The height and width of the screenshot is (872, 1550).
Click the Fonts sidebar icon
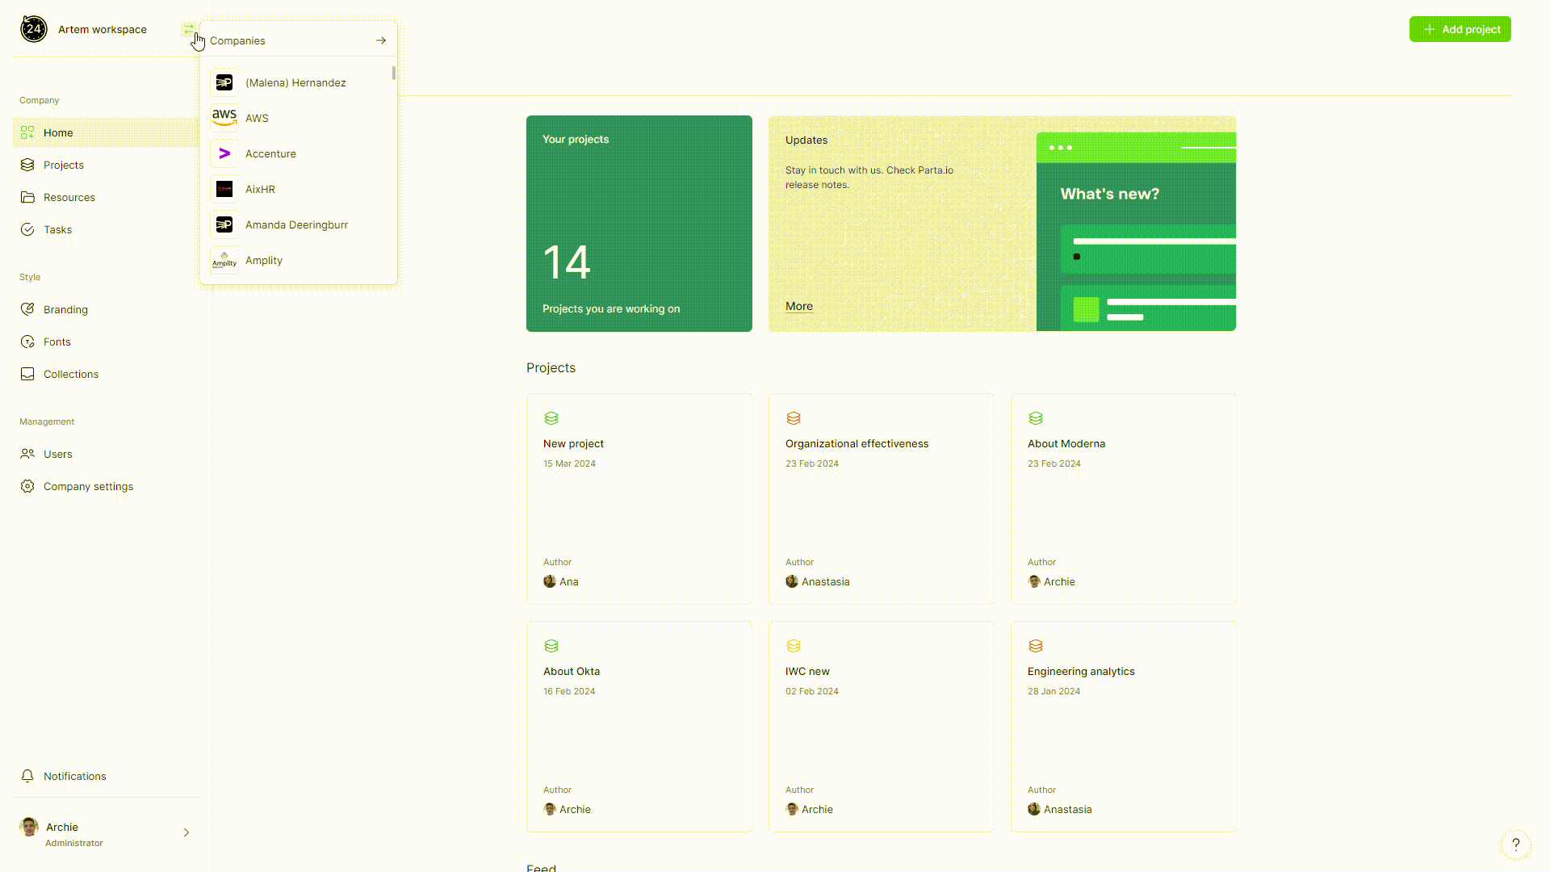[27, 342]
